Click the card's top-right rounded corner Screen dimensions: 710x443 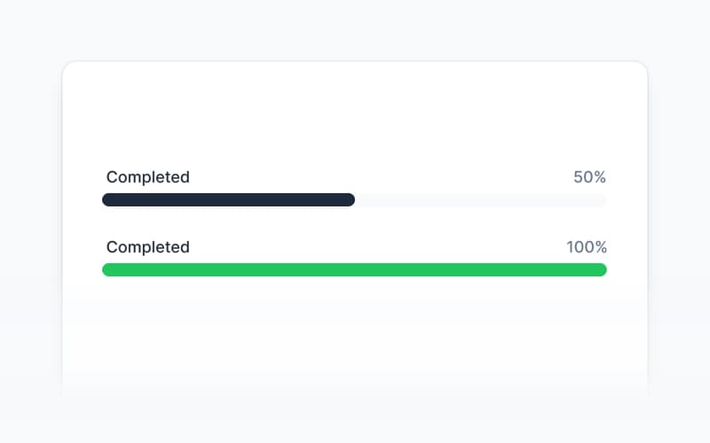point(643,67)
